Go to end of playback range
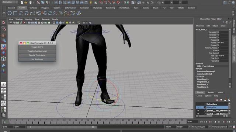Viewport: 236px width, 132px height. point(233,122)
